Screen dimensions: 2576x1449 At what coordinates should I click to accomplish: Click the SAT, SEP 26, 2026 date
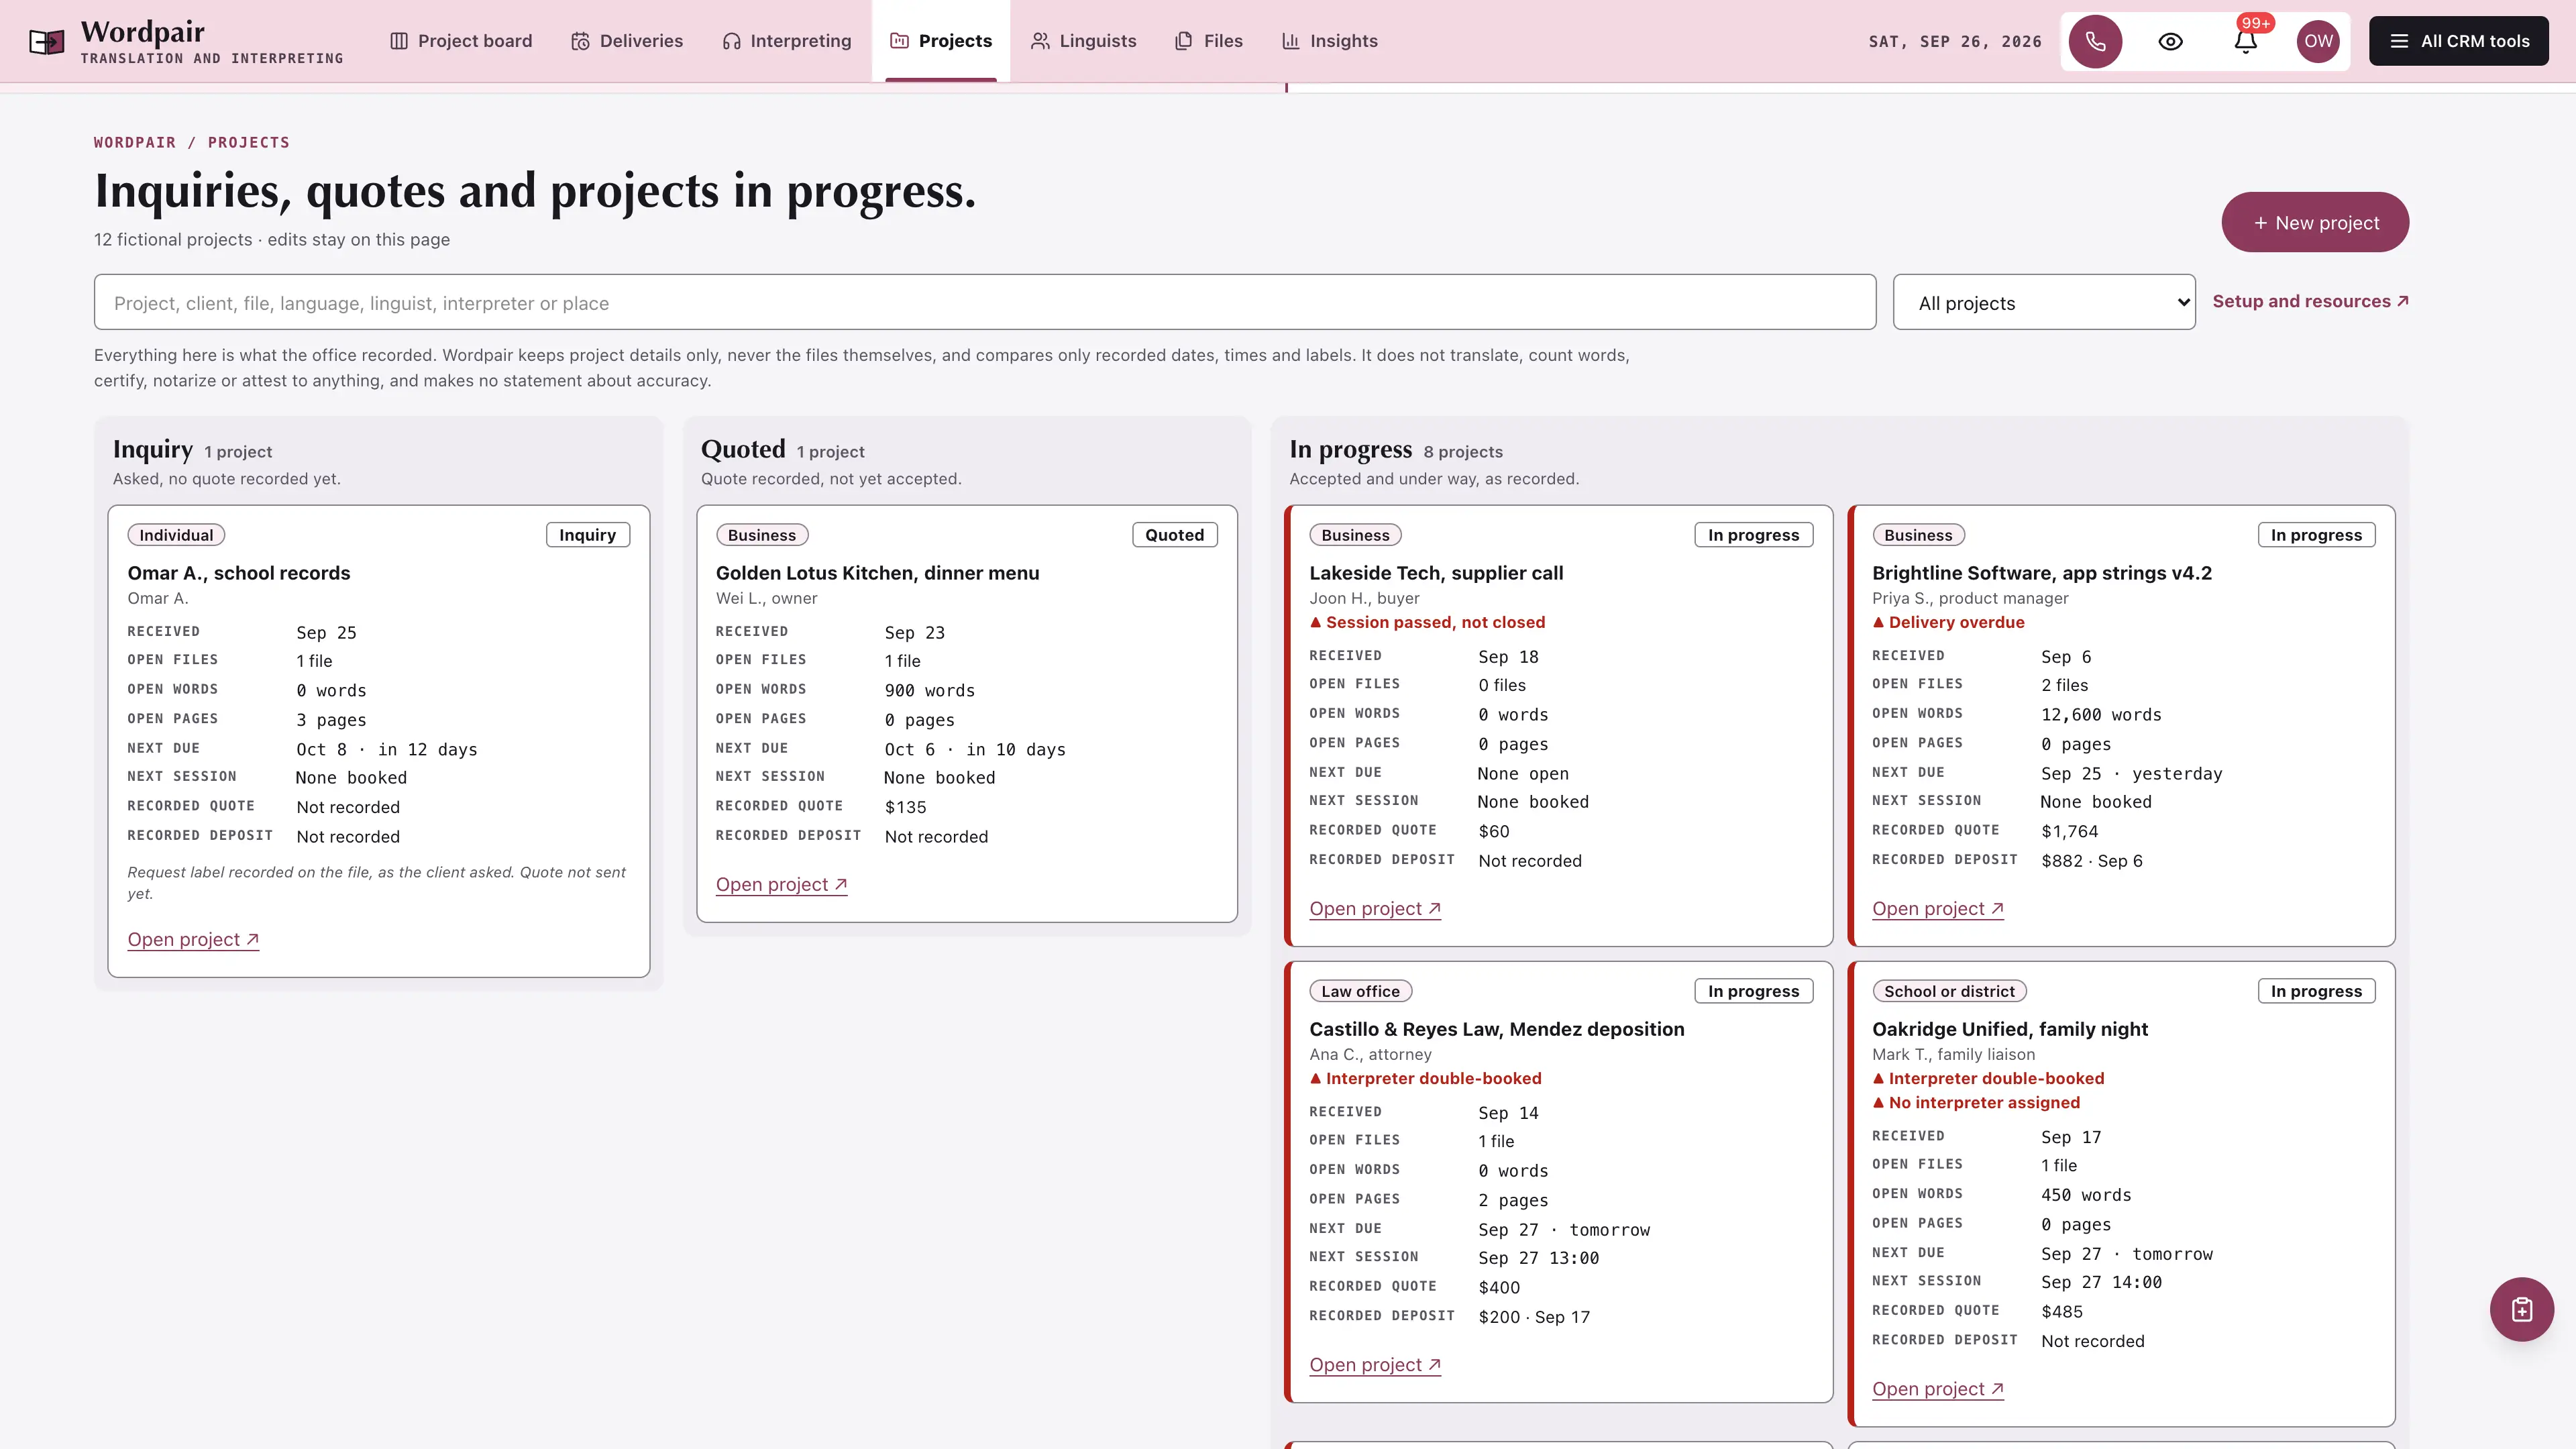(1954, 41)
